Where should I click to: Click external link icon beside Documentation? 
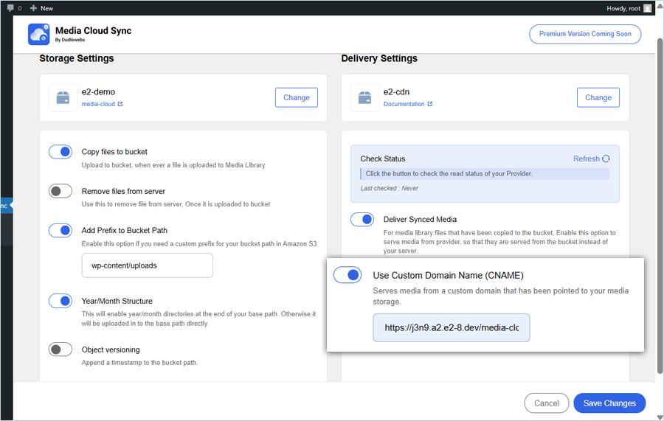click(430, 104)
